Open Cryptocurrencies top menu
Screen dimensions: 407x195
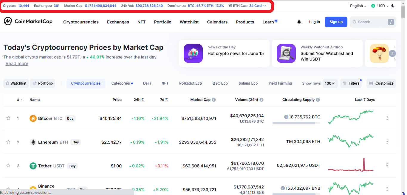(81, 22)
